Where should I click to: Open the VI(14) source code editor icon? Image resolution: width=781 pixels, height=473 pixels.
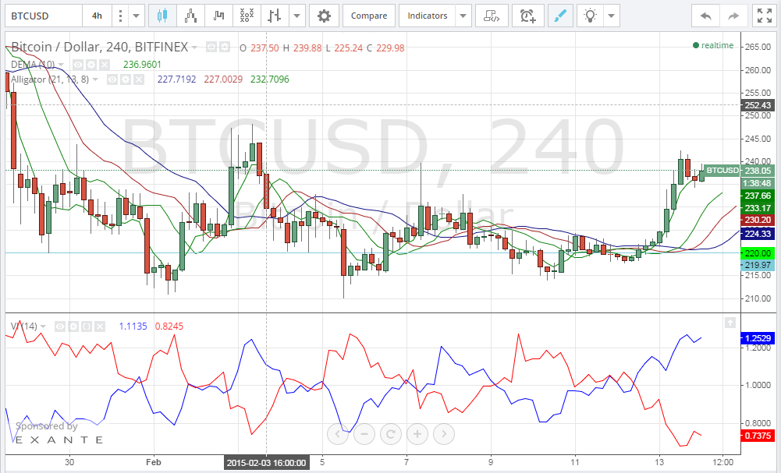click(86, 326)
